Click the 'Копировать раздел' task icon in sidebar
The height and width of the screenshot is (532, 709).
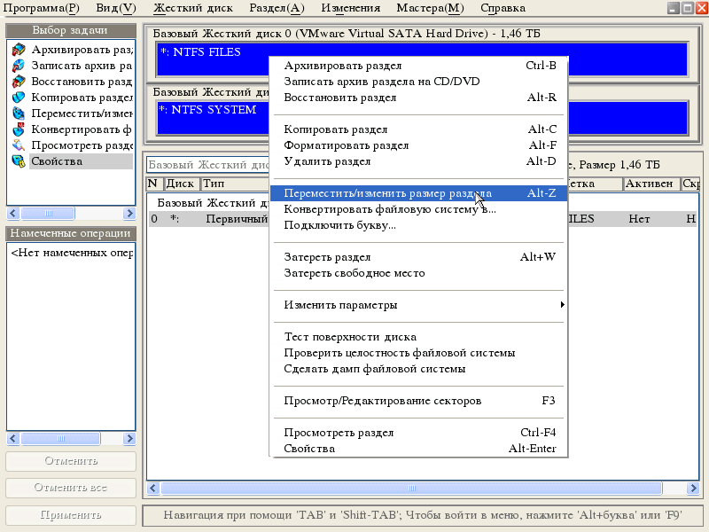click(19, 98)
